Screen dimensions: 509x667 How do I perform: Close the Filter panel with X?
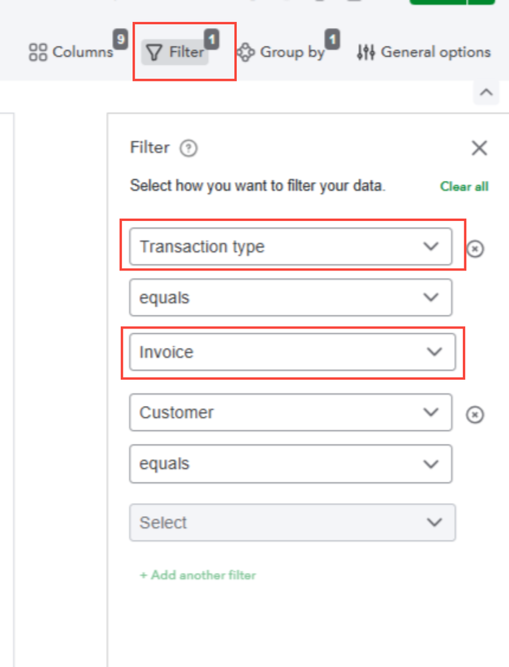479,148
